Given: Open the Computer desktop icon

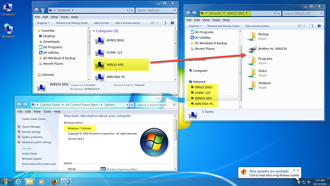Looking at the screenshot, I should pyautogui.click(x=8, y=10).
